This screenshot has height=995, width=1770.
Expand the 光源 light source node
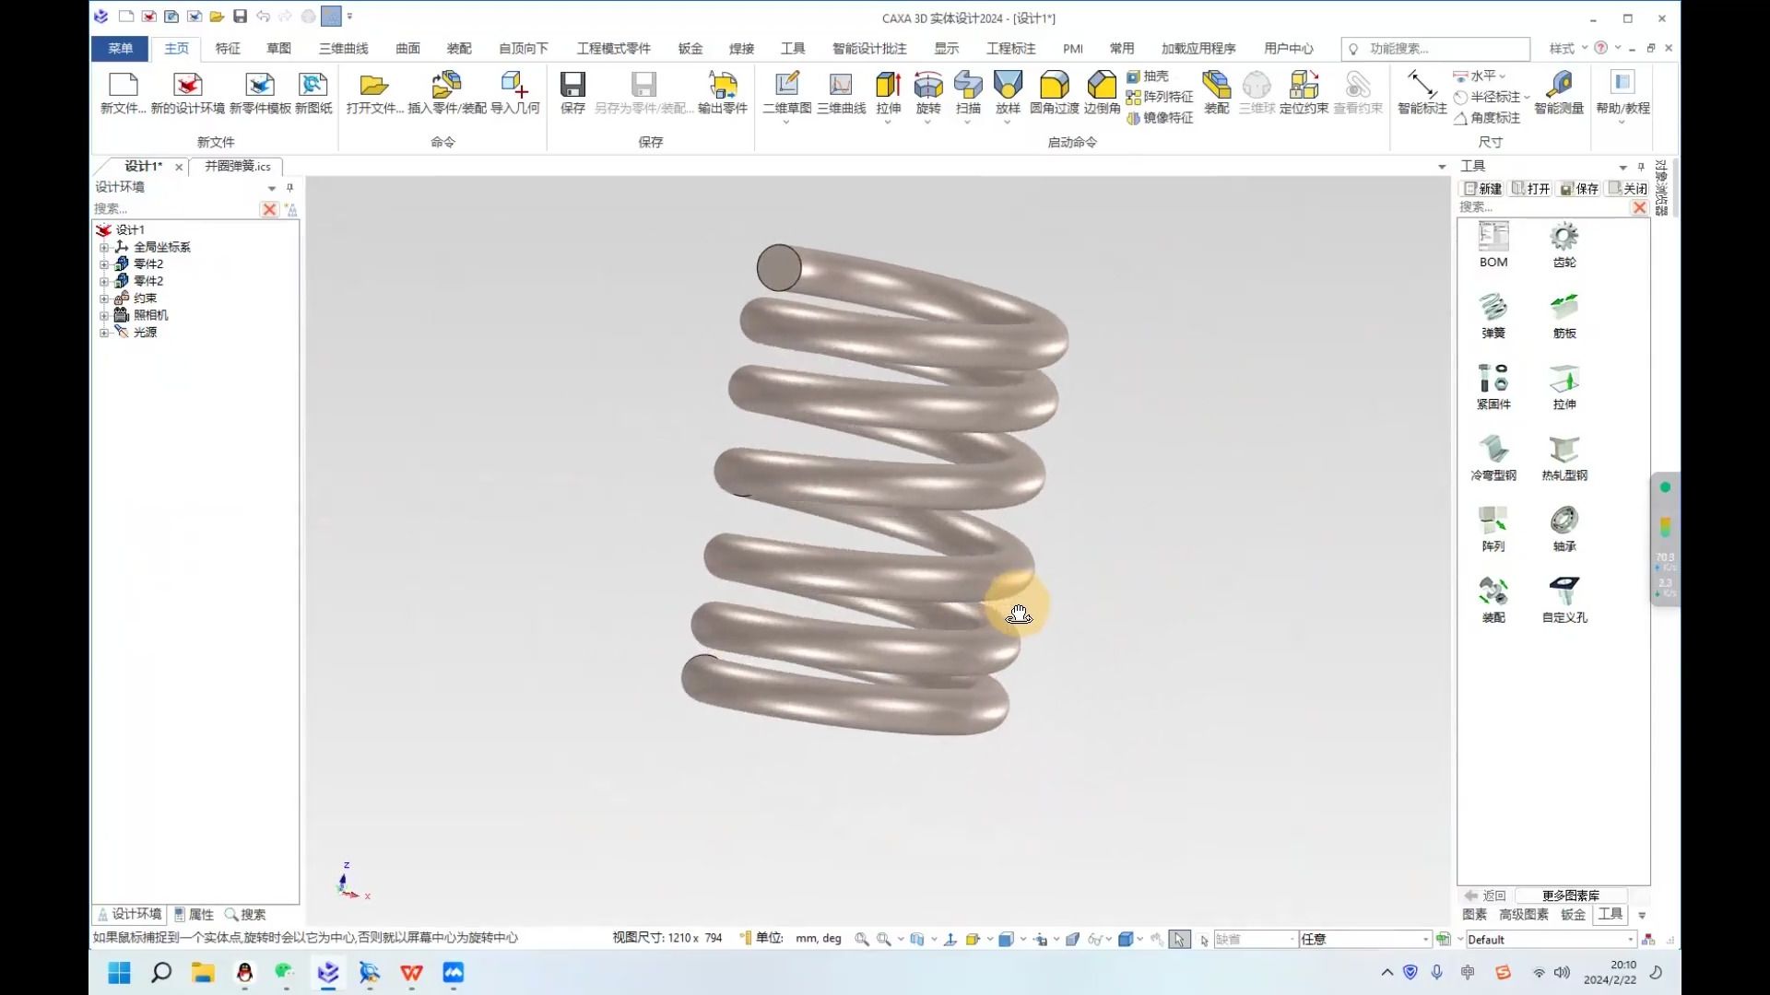click(104, 333)
